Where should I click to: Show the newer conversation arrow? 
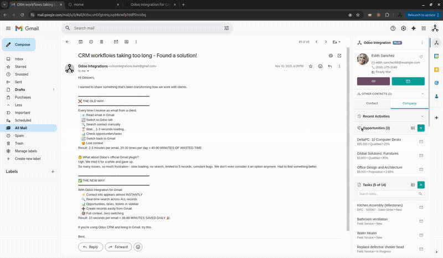(316, 42)
